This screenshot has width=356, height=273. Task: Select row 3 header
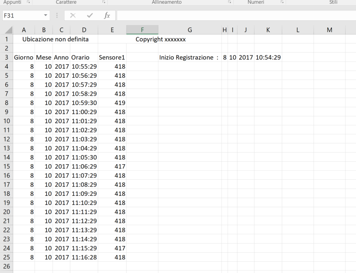click(7, 57)
